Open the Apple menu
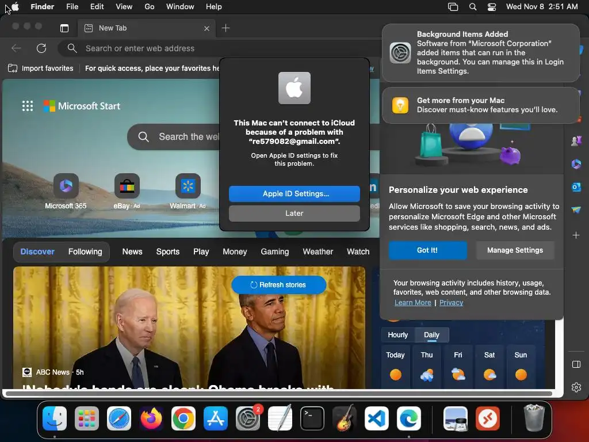Viewport: 589px width, 442px height. coord(16,6)
